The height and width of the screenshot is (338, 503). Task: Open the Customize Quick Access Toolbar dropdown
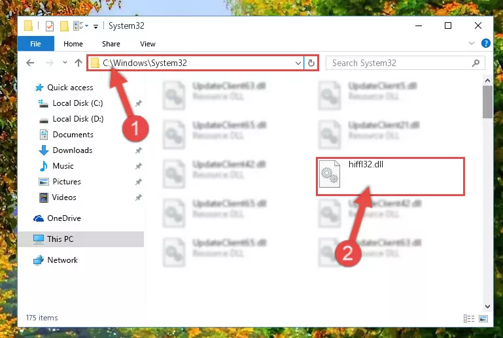(95, 26)
